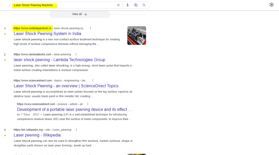Viewport: 279px width, 155px height.
Task: Click the highlighted unitedspectrum.in URL
Action: [x=33, y=28]
